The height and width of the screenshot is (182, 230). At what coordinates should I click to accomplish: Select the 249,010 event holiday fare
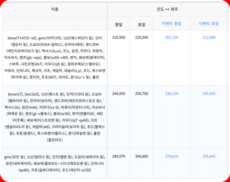(x=209, y=93)
